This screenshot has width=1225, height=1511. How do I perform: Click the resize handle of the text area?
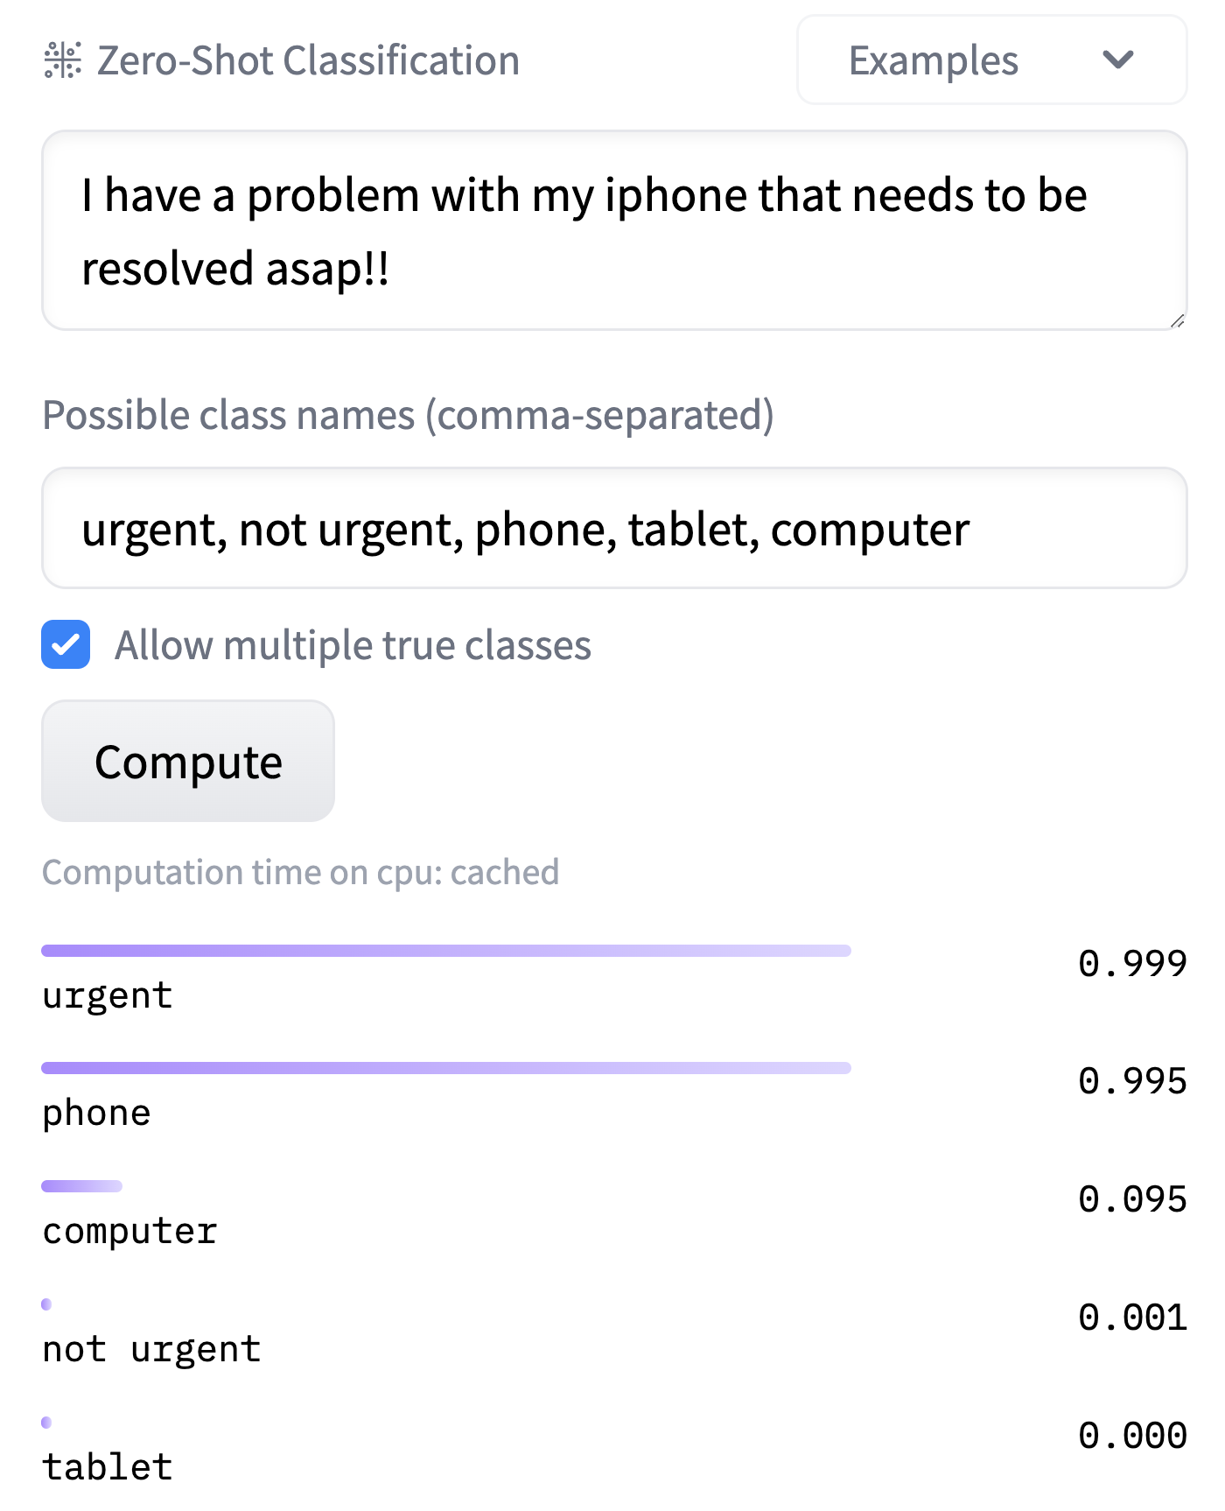(1177, 321)
